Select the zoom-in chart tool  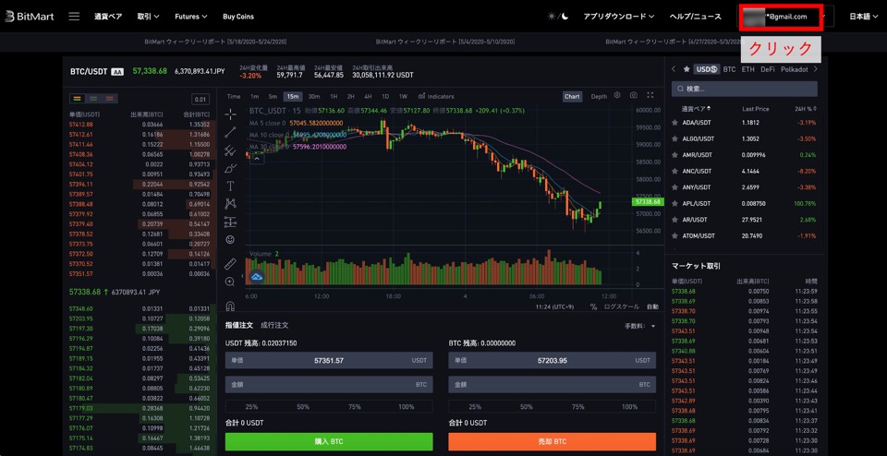click(x=231, y=282)
